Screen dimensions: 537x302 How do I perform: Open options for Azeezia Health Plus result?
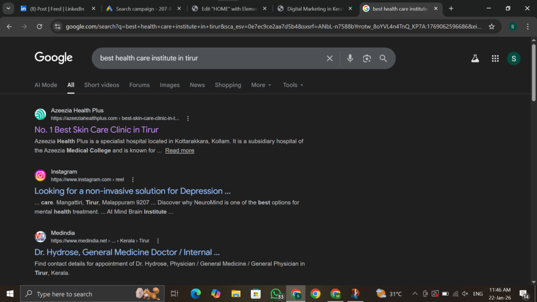click(188, 118)
